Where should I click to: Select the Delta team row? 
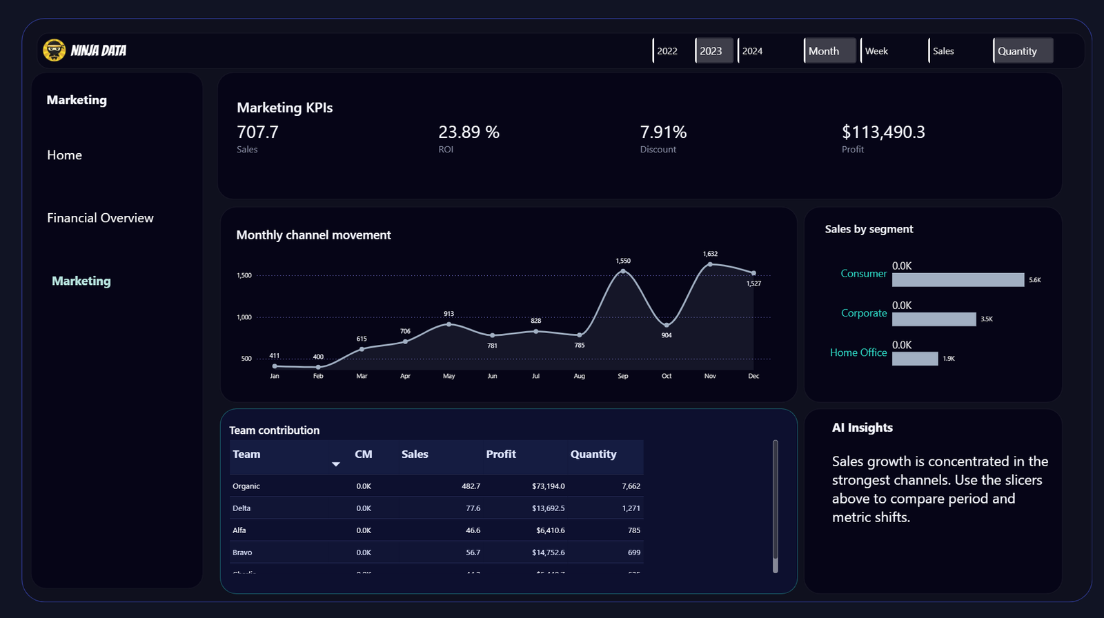[x=436, y=508]
